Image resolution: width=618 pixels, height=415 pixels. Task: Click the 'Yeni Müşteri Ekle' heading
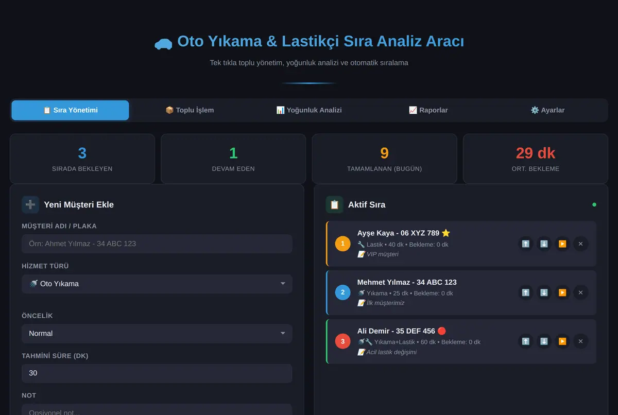pyautogui.click(x=79, y=204)
